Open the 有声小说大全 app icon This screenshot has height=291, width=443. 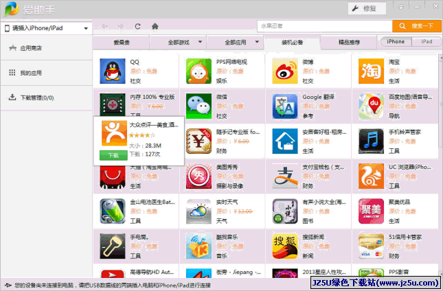pyautogui.click(x=285, y=211)
